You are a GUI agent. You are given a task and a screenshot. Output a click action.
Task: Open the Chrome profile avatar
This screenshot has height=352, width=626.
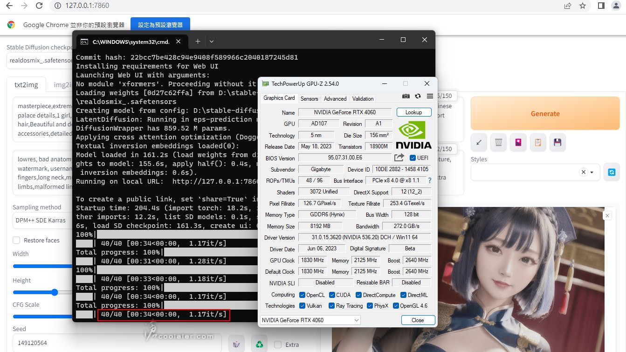tap(616, 6)
